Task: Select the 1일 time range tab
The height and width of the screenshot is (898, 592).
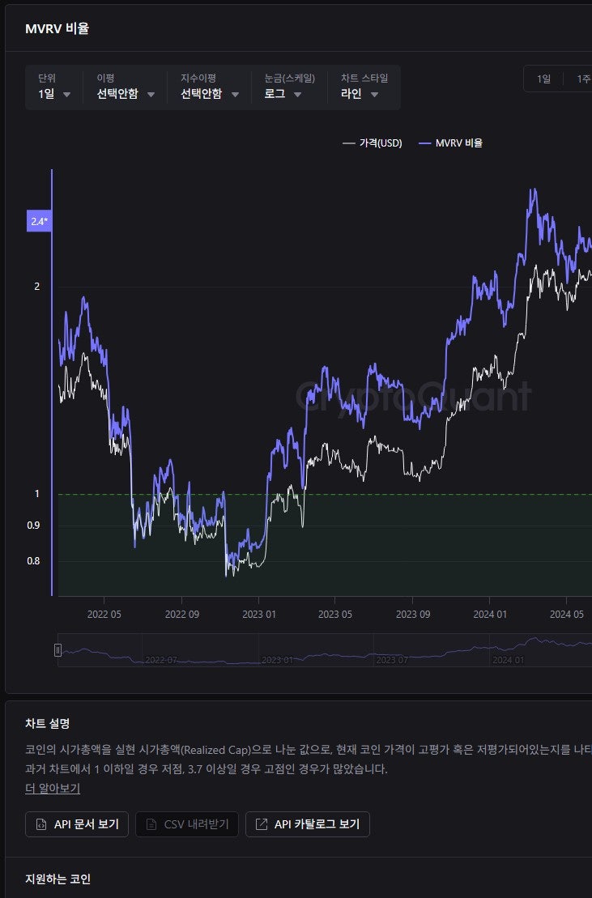Action: [543, 79]
